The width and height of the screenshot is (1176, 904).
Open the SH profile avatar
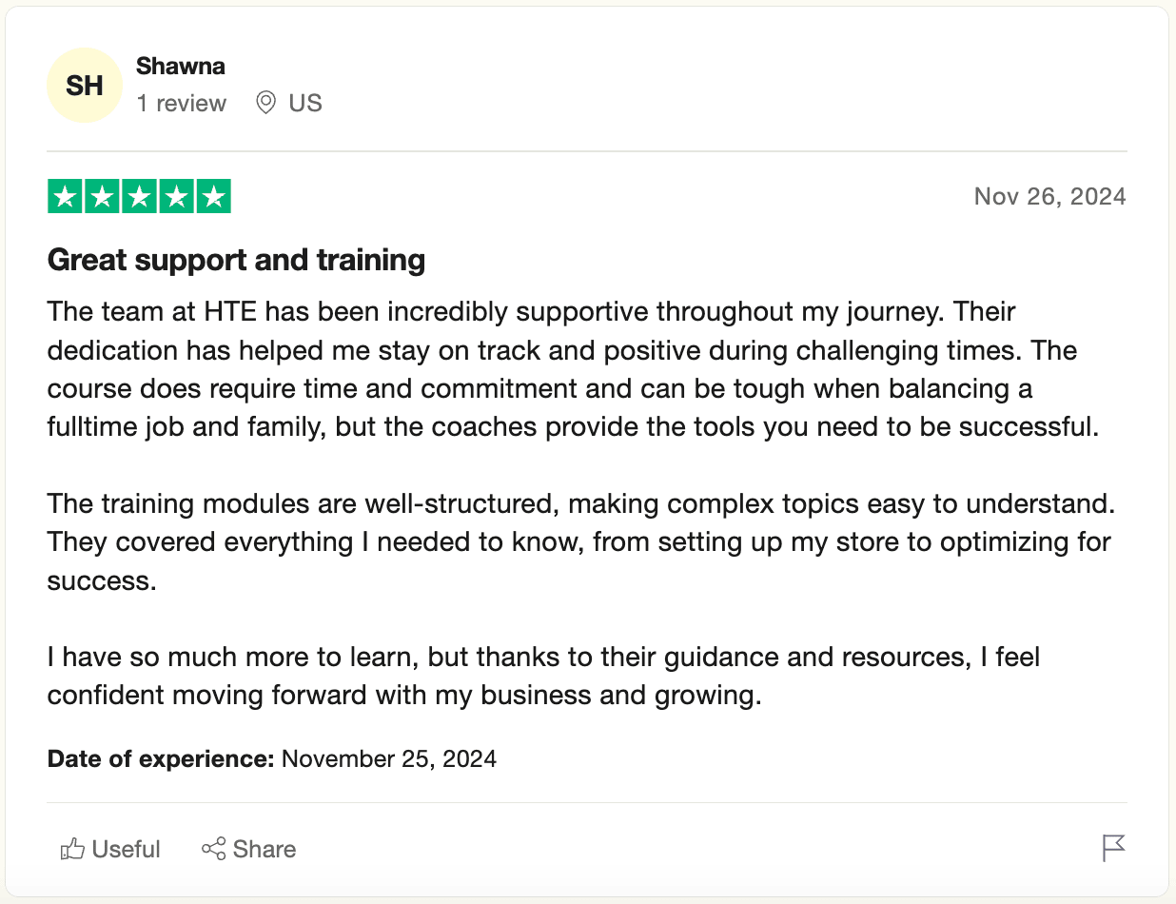(85, 86)
